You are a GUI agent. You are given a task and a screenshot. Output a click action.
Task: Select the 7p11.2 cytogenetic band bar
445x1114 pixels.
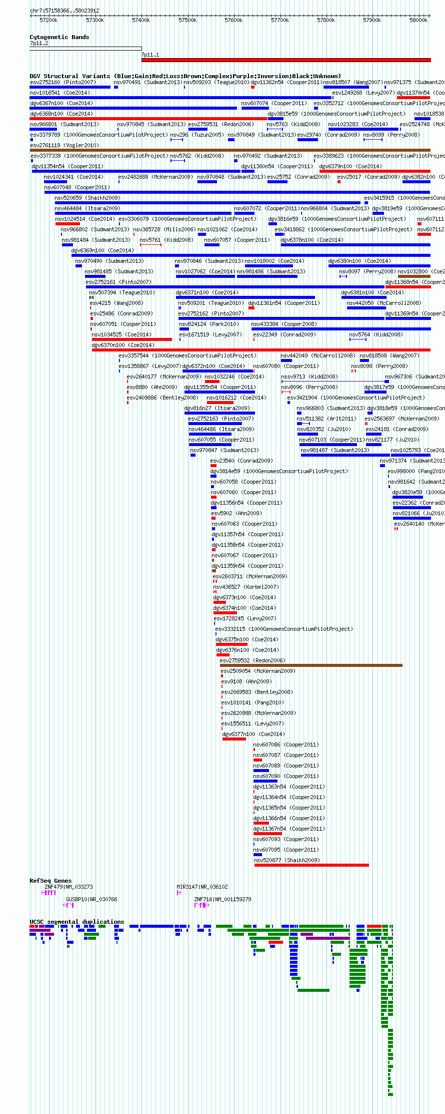pyautogui.click(x=85, y=49)
